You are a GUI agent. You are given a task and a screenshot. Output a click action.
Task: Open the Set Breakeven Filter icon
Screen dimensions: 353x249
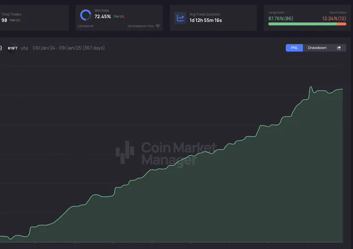158,26
